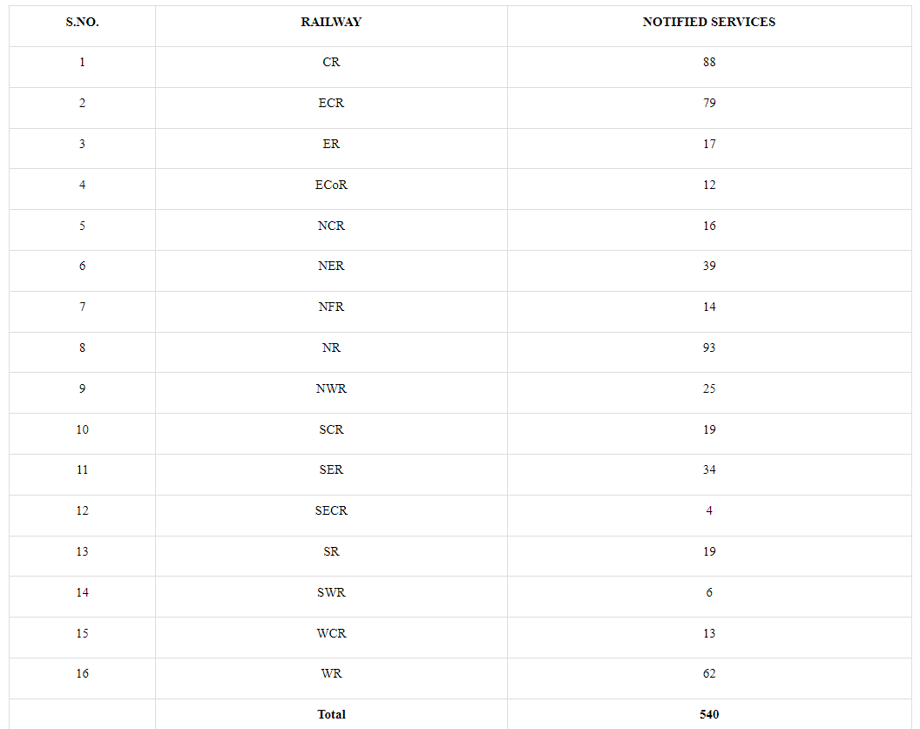Click the WR railway name
Viewport: 920px width, 729px height.
click(x=331, y=674)
